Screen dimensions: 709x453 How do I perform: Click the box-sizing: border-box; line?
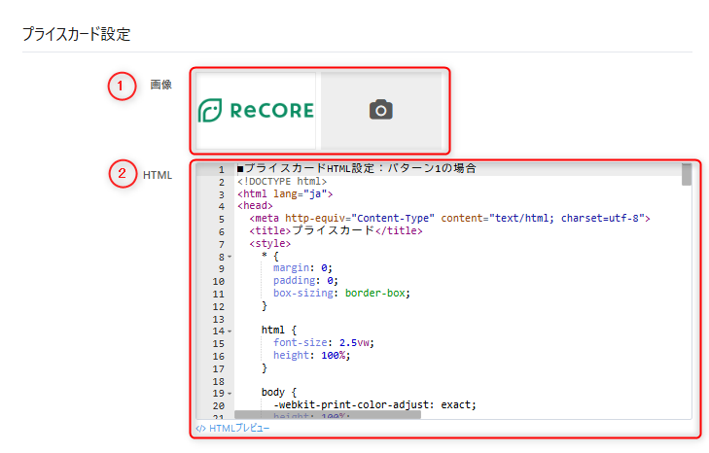(x=341, y=293)
